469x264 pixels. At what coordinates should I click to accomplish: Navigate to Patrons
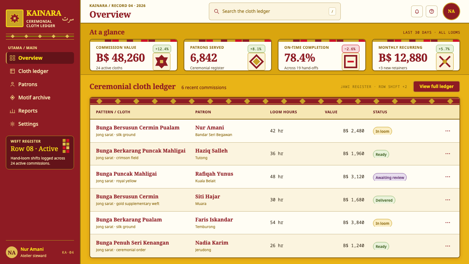40,84
